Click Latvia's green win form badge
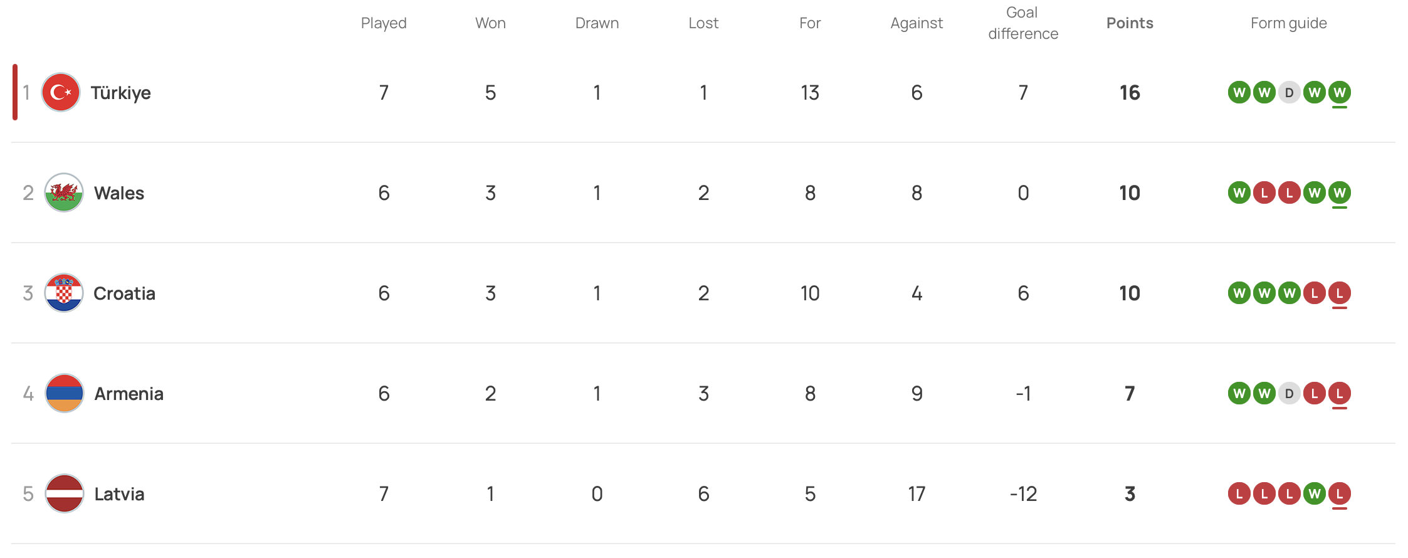 1314,494
